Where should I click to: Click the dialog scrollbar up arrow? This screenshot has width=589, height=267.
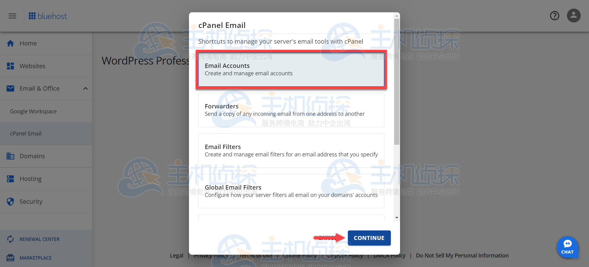[x=397, y=16]
